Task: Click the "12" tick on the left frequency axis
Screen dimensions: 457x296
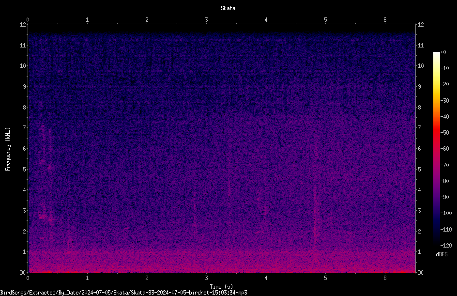Action: (23, 25)
